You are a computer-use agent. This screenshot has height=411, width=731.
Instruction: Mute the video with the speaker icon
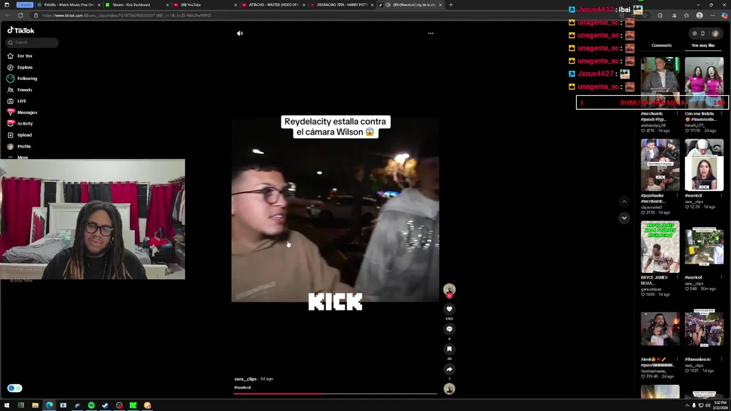tap(240, 33)
